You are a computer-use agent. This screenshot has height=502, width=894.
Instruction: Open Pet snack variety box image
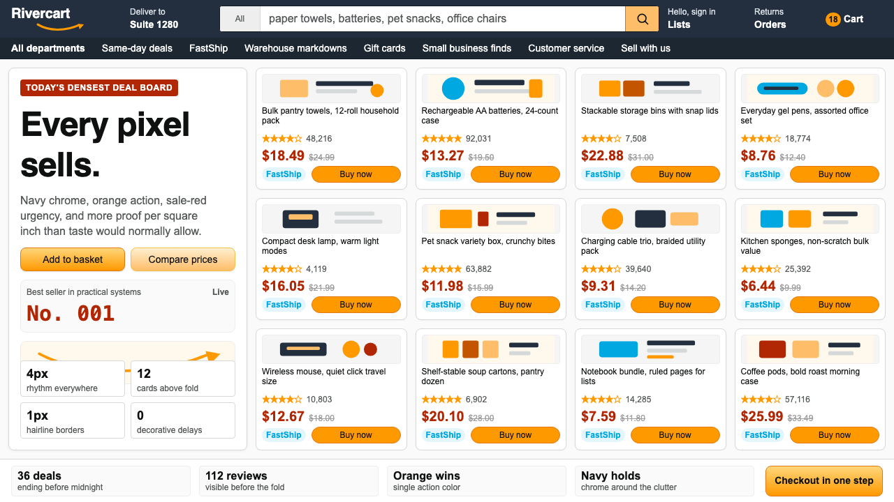point(491,219)
